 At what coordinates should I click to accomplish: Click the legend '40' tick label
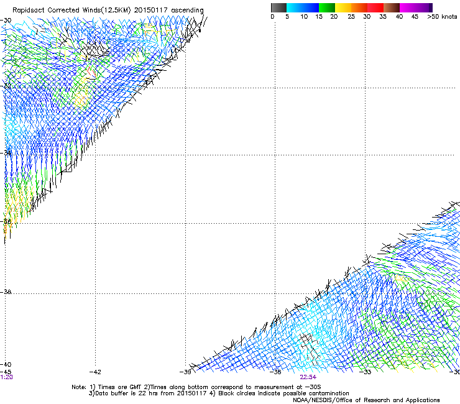click(x=399, y=17)
